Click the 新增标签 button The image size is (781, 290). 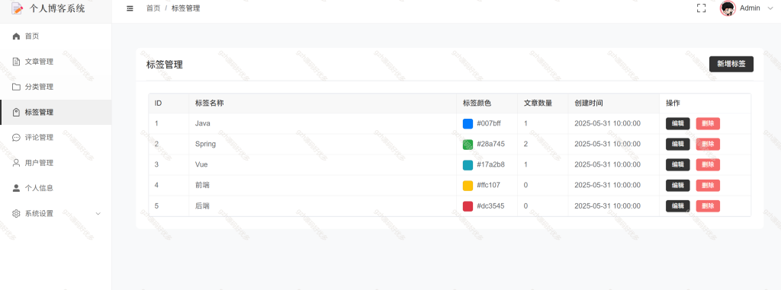731,64
